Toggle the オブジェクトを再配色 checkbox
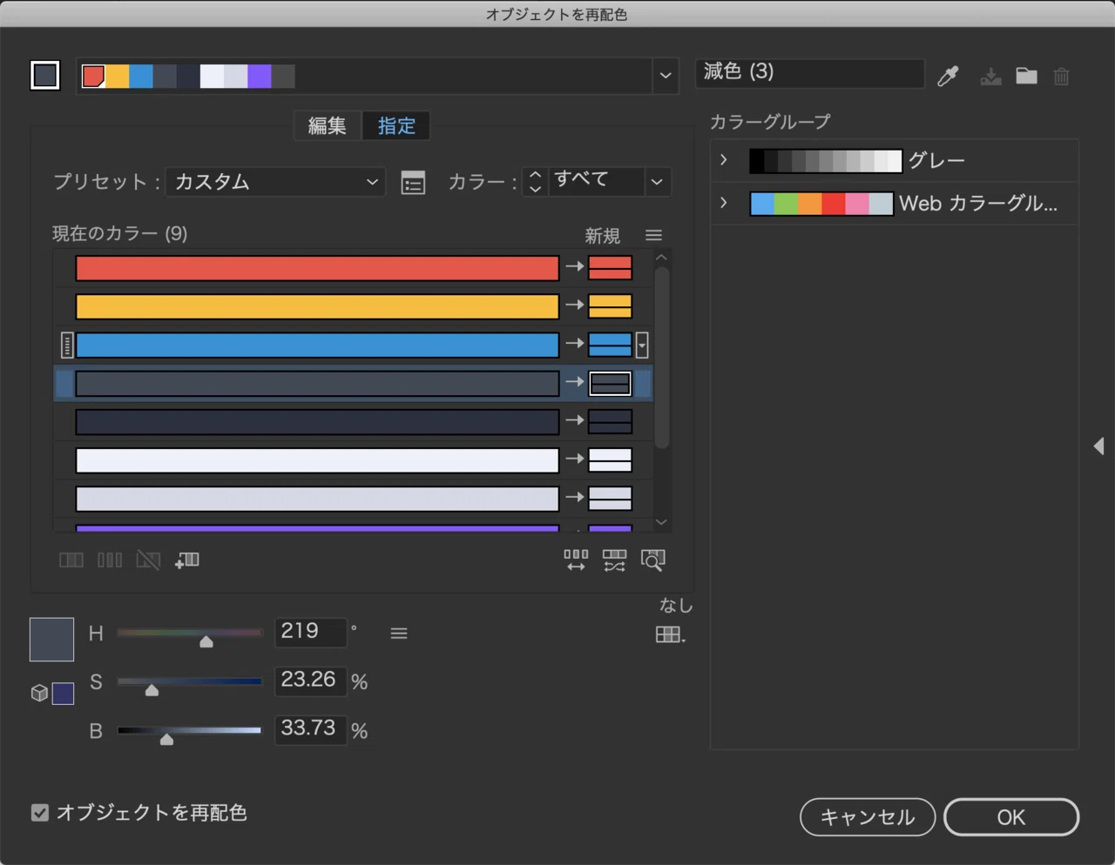Viewport: 1115px width, 865px height. point(40,813)
